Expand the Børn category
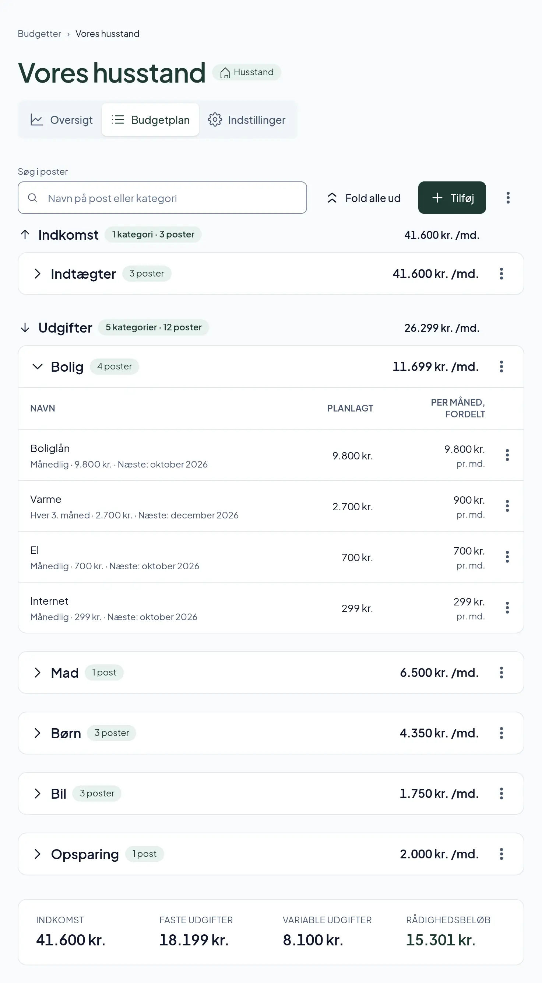 click(37, 733)
